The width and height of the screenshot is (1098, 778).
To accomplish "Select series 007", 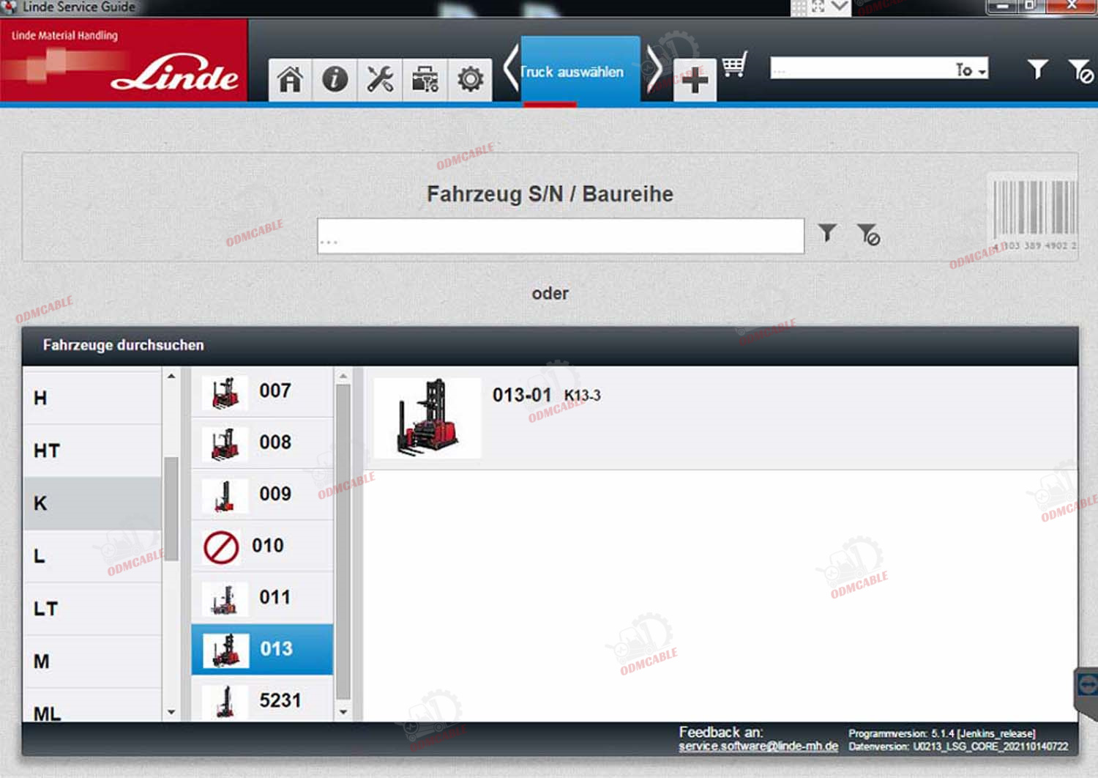I will pos(262,391).
